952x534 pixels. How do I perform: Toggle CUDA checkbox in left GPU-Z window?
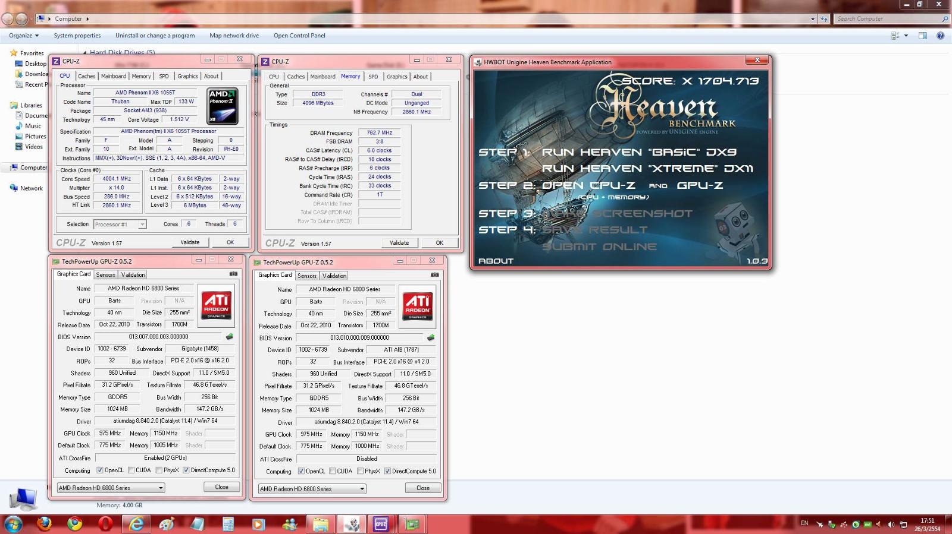131,470
